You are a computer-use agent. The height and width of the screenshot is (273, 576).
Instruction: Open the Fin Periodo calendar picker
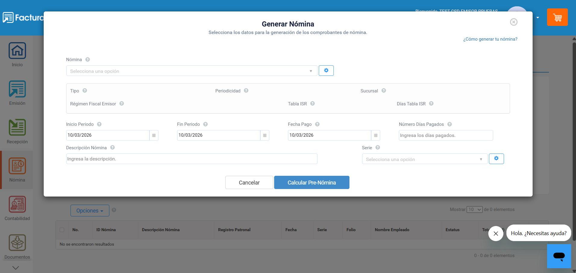point(265,135)
